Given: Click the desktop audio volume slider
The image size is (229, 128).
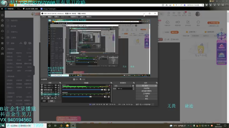Looking at the screenshot, I should tap(83, 97).
